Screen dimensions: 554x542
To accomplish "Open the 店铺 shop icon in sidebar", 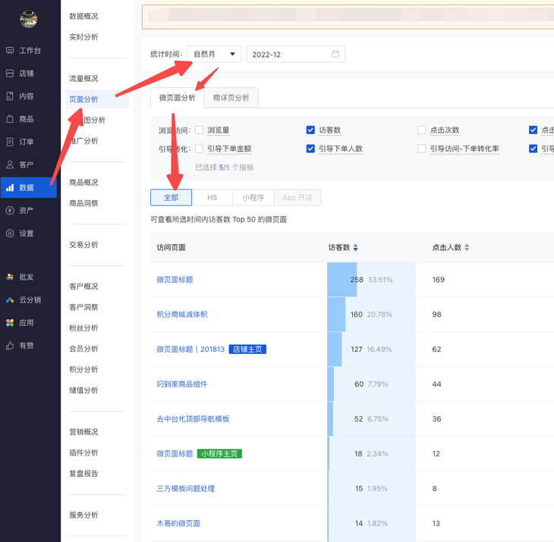I will 10,74.
